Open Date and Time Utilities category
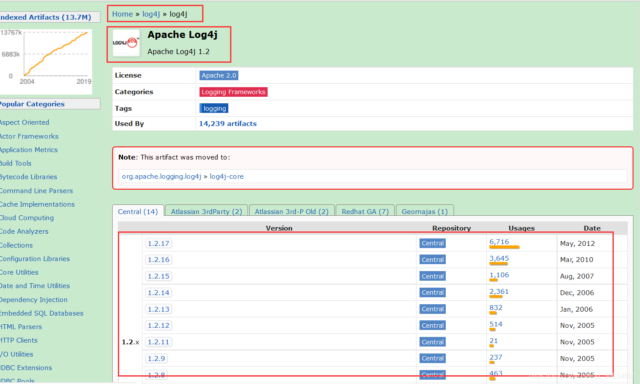640x384 pixels. click(34, 286)
